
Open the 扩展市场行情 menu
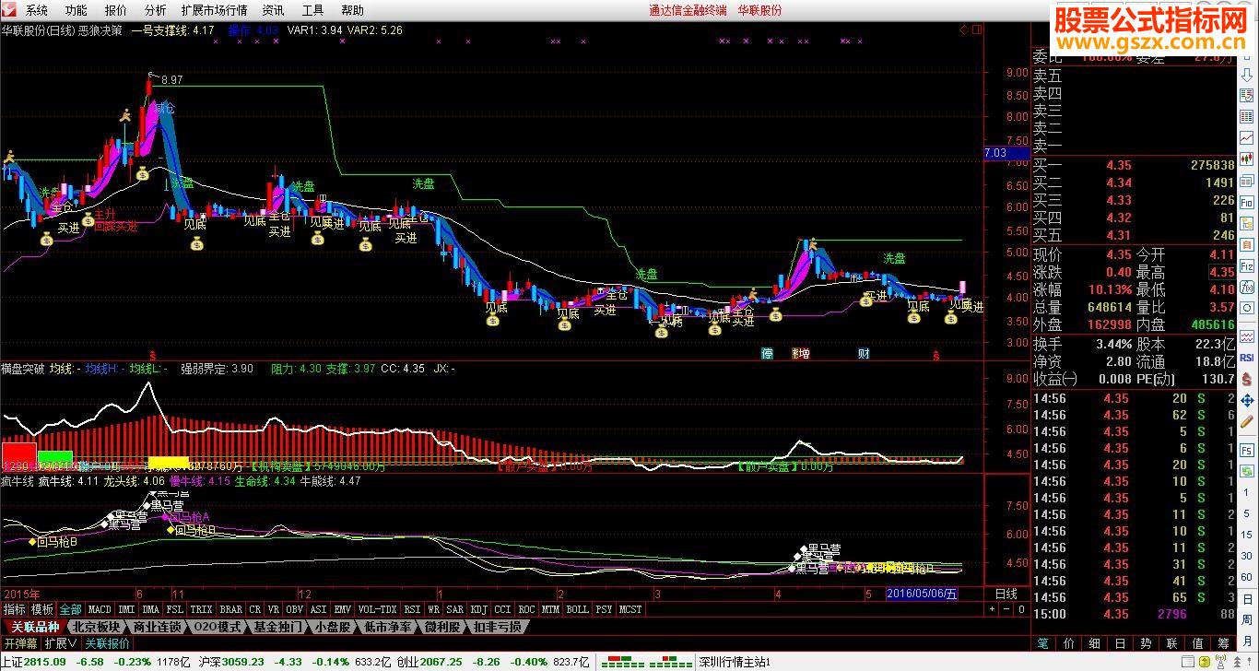(x=215, y=10)
